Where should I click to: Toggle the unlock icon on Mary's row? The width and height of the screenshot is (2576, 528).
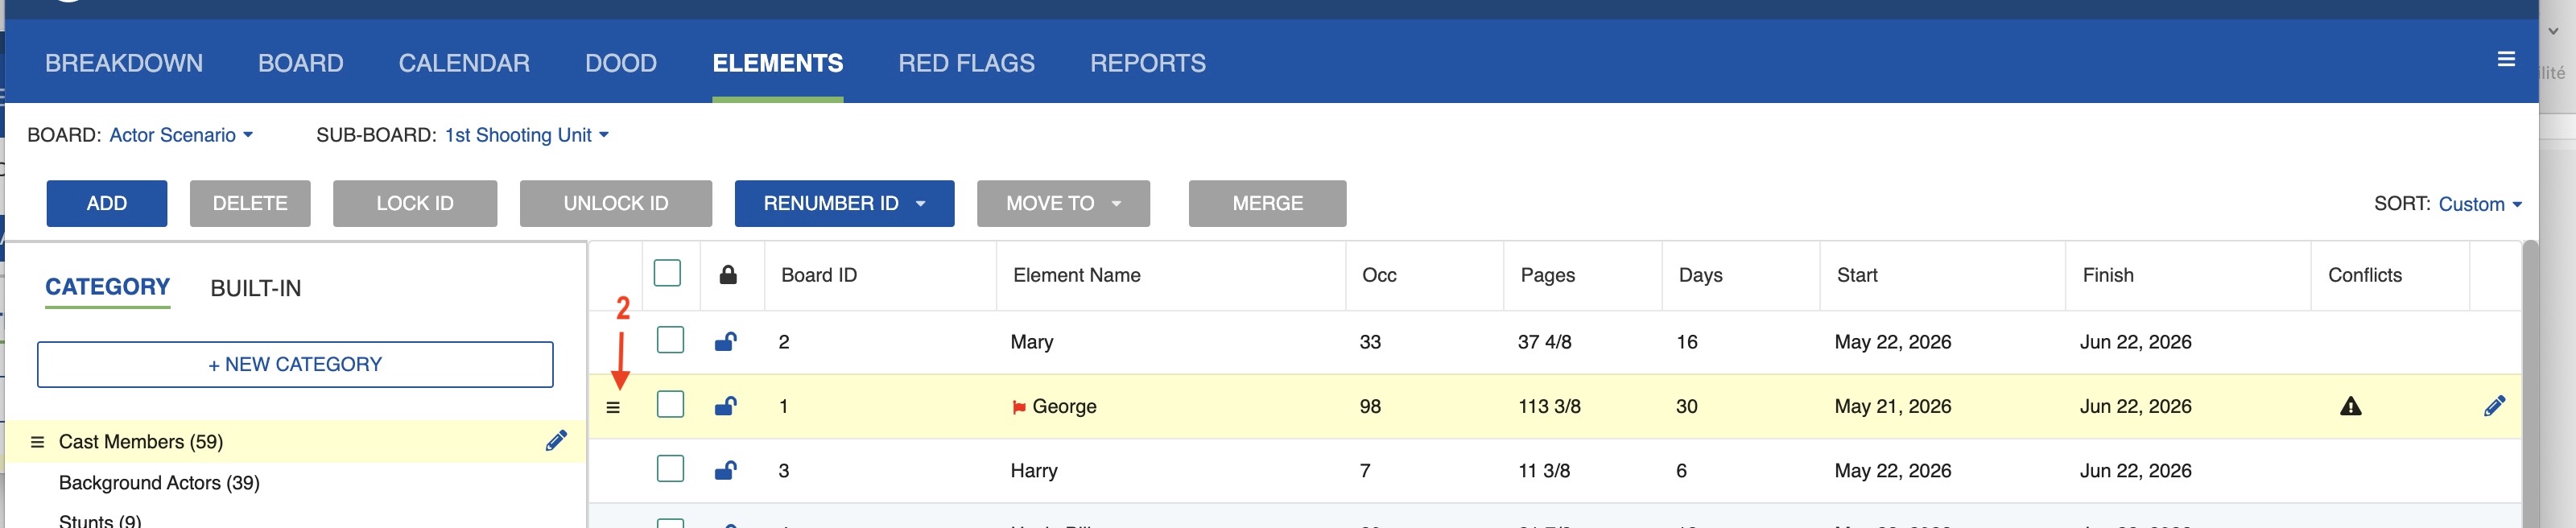pos(725,342)
